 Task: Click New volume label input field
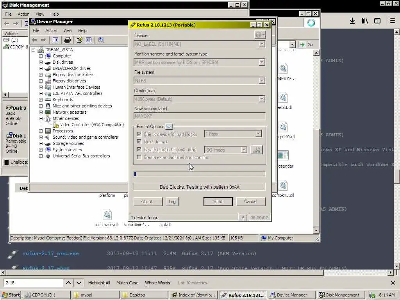pos(200,116)
